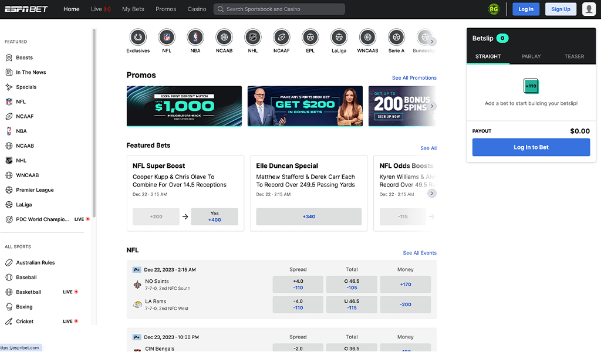The image size is (601, 352).
Task: Open PDC World Championship live item
Action: pyautogui.click(x=48, y=219)
